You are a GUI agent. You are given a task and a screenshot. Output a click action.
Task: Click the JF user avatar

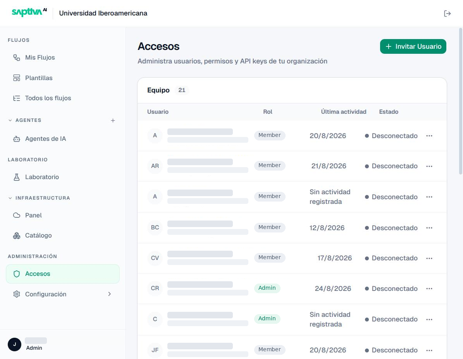click(155, 350)
